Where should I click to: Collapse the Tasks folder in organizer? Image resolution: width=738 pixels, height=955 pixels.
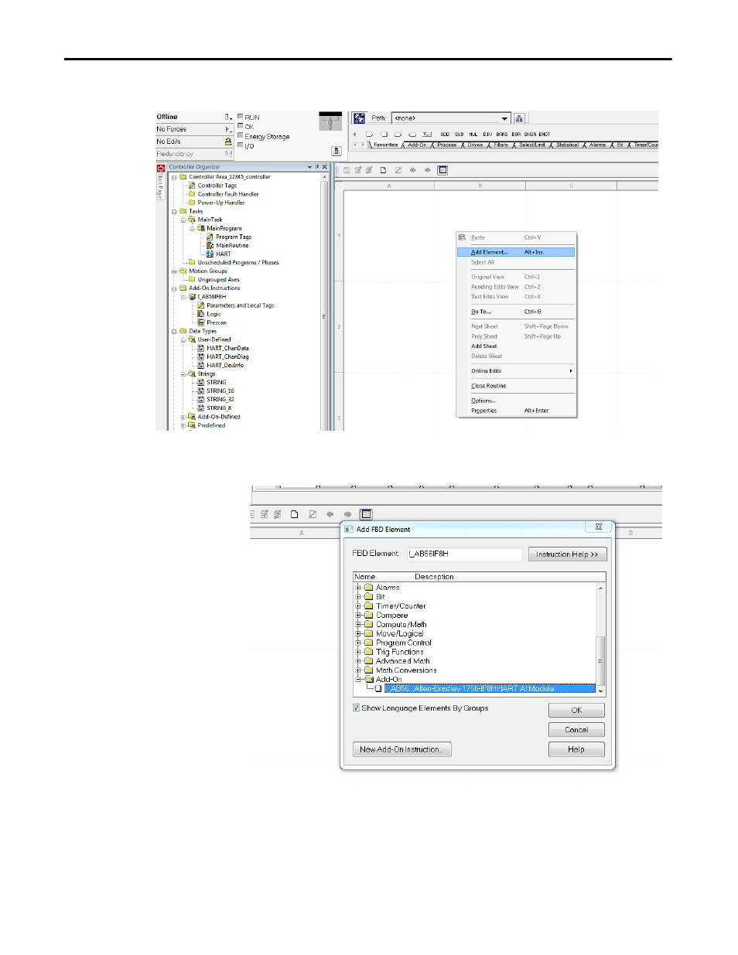point(174,211)
